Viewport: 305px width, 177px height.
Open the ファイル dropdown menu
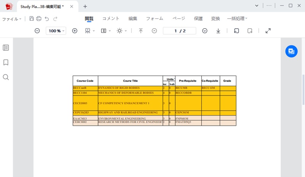coord(12,19)
